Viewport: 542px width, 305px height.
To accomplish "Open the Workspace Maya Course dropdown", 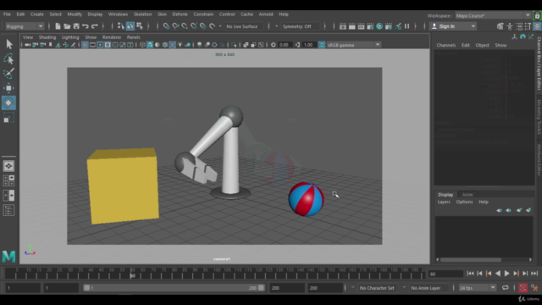I will 493,15.
